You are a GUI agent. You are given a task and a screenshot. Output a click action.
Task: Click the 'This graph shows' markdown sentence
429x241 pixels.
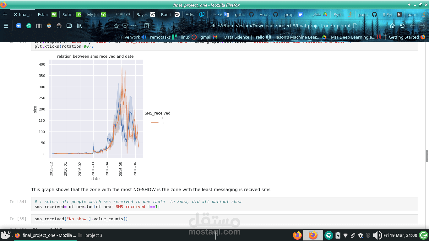click(151, 190)
